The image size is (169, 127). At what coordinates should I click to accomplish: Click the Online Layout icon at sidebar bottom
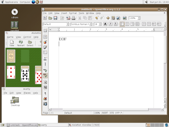tap(45, 104)
